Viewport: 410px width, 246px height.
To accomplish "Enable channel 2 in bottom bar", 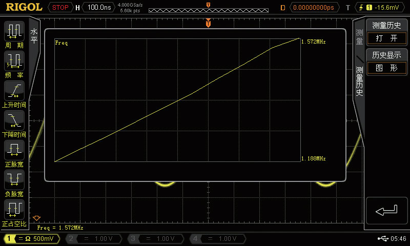I will point(94,239).
